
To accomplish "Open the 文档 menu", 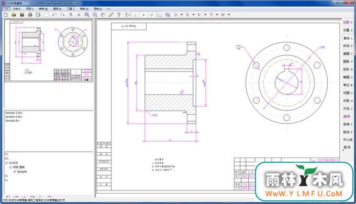I will [17, 9].
